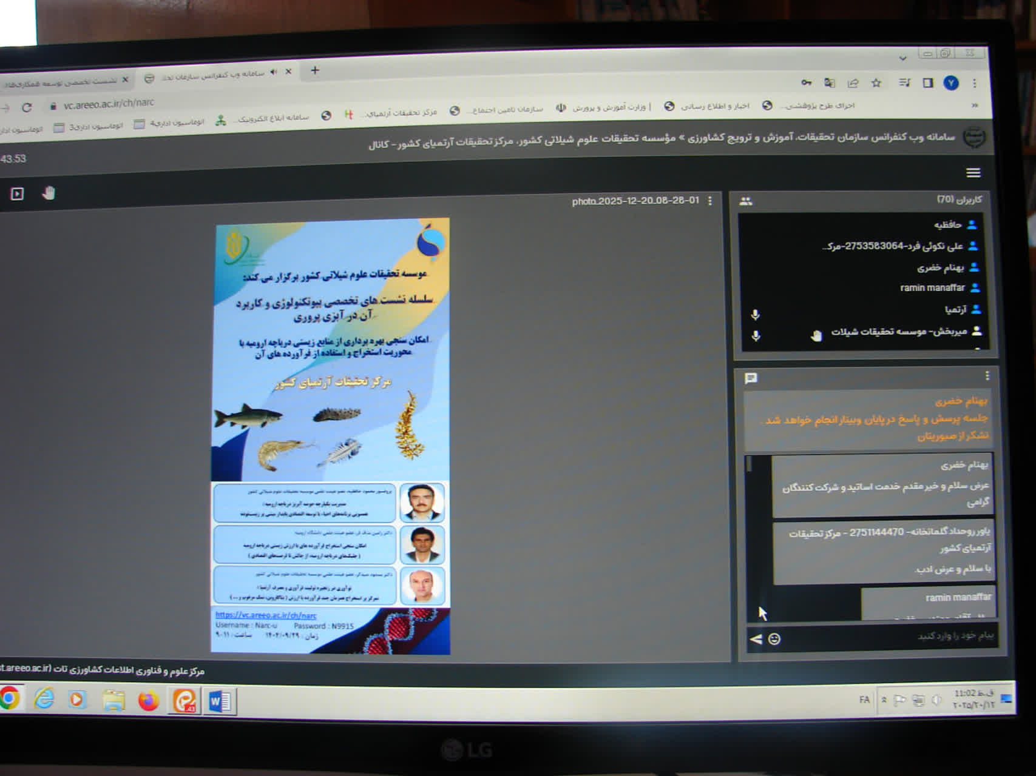Open options for the shared photo file

tap(709, 201)
